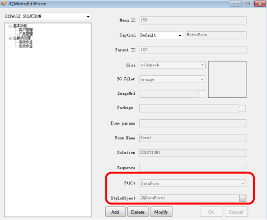The height and width of the screenshot is (220, 267).
Task: Select 产品管理 in the menu tree
Action: click(25, 34)
